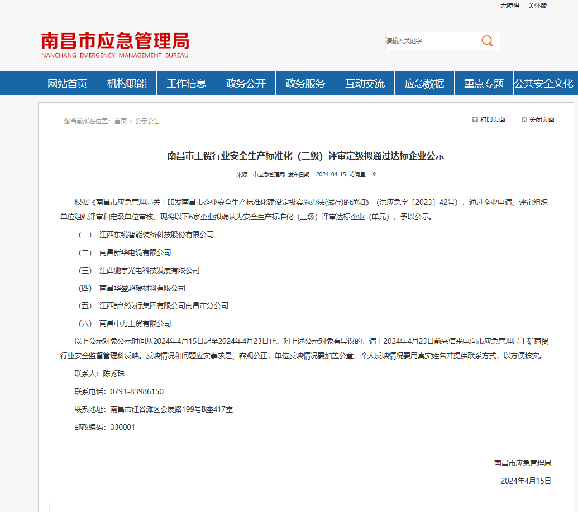
Task: Click the 无障碍 accessibility link
Action: [x=509, y=6]
